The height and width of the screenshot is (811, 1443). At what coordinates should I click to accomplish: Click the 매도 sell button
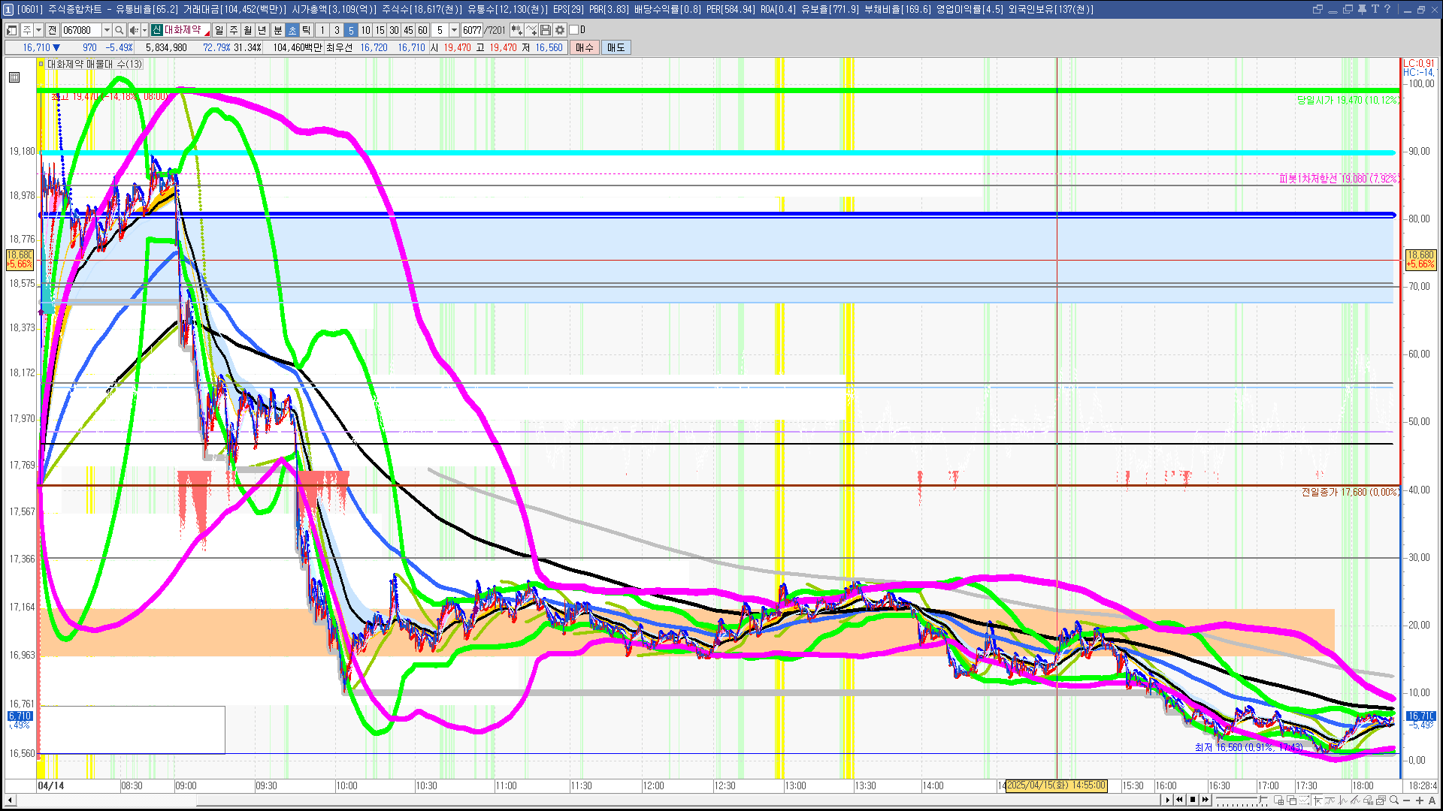click(616, 47)
